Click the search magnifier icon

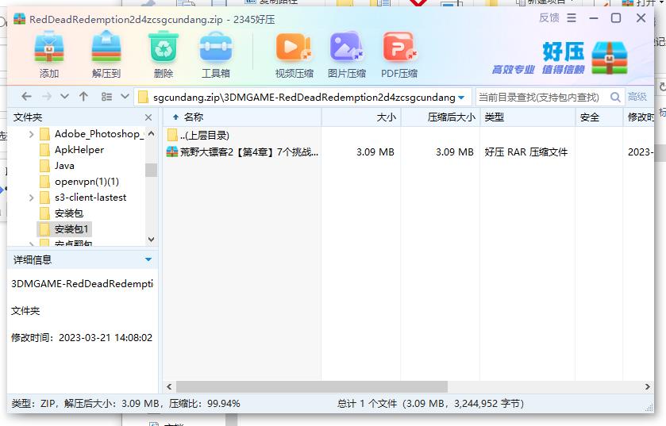[x=615, y=98]
